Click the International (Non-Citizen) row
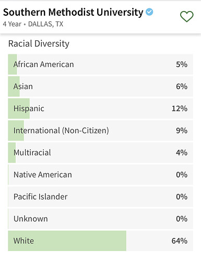201x262 pixels. (100, 130)
